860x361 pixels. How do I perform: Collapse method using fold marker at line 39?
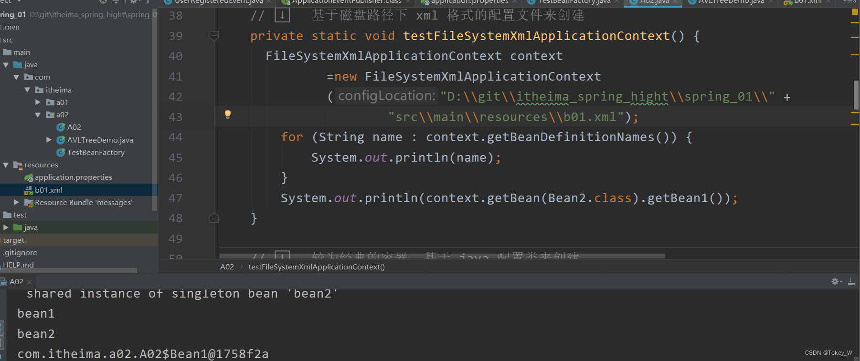point(214,36)
